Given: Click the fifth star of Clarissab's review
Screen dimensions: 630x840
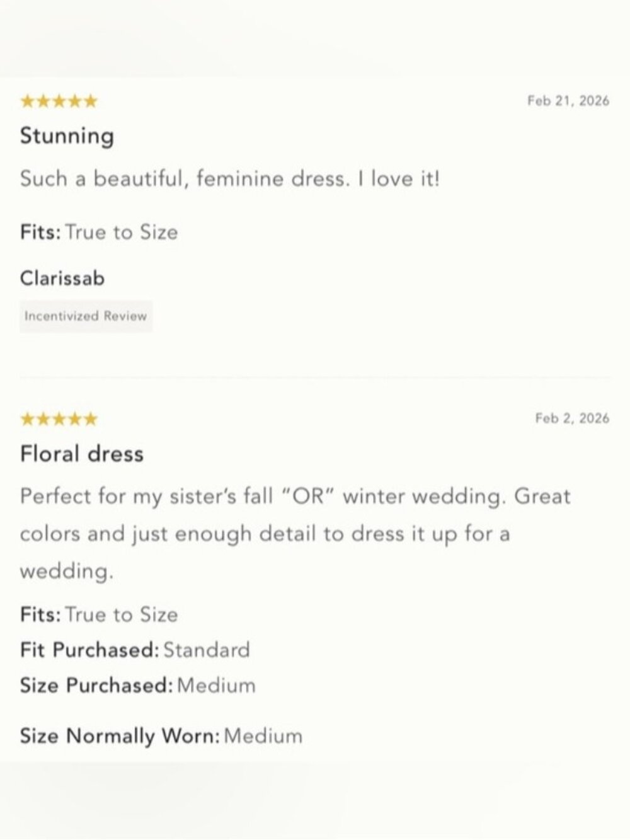Looking at the screenshot, I should click(91, 101).
